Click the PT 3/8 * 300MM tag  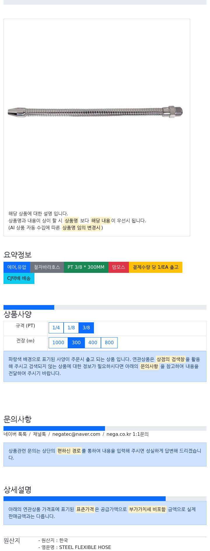[x=86, y=267]
